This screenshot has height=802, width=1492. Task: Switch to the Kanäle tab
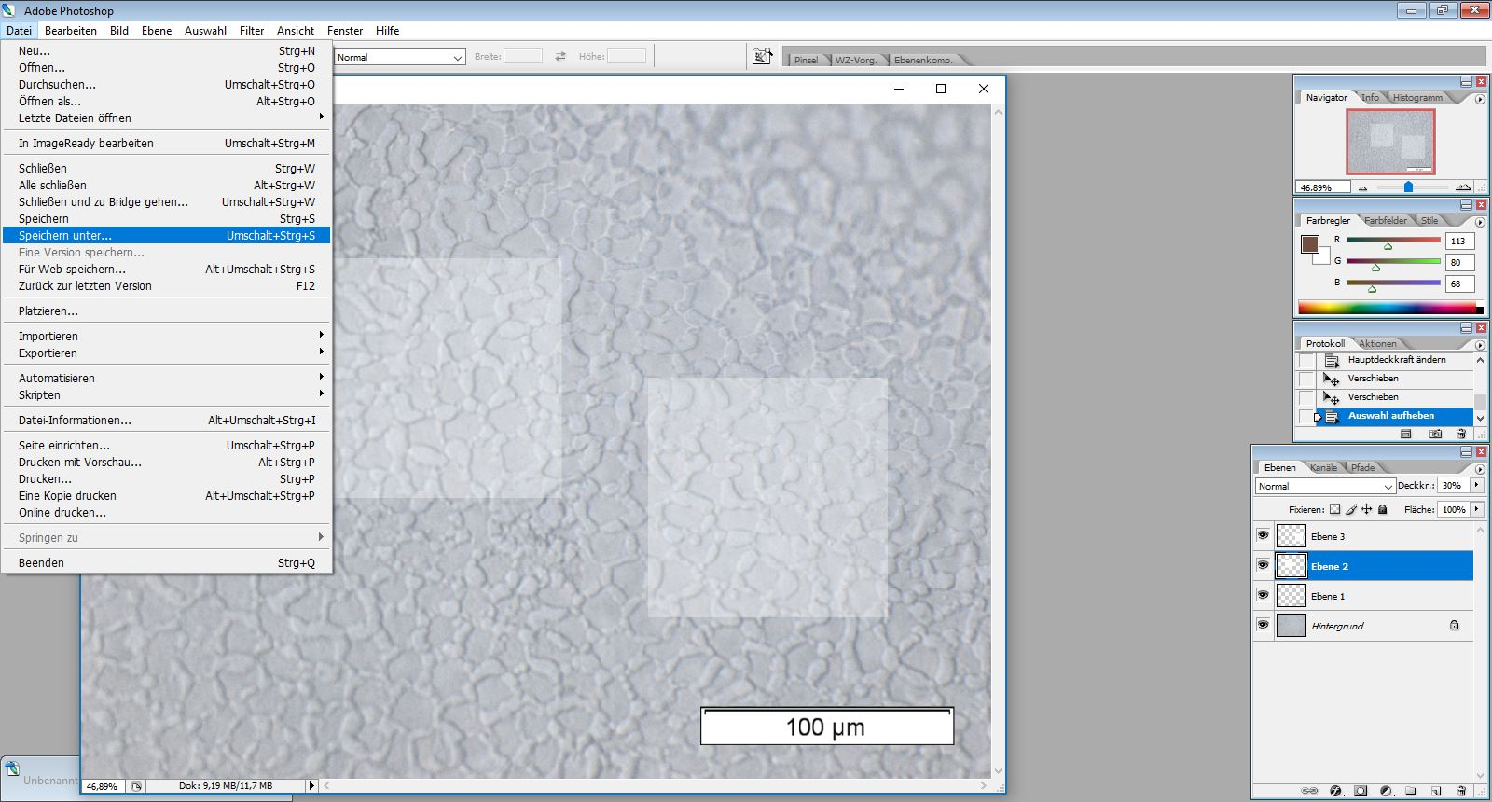1323,468
